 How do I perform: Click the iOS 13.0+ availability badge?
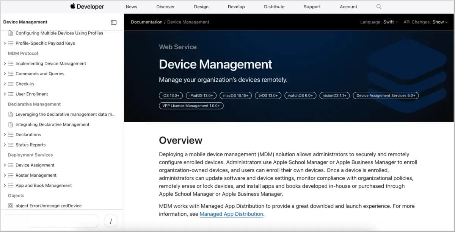pos(171,96)
